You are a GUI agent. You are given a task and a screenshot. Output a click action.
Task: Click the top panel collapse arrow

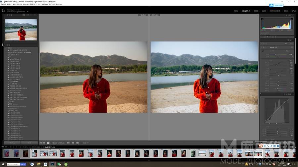tap(149, 7)
